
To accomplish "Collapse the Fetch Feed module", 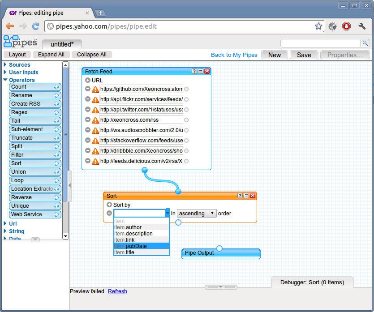I will click(201, 71).
